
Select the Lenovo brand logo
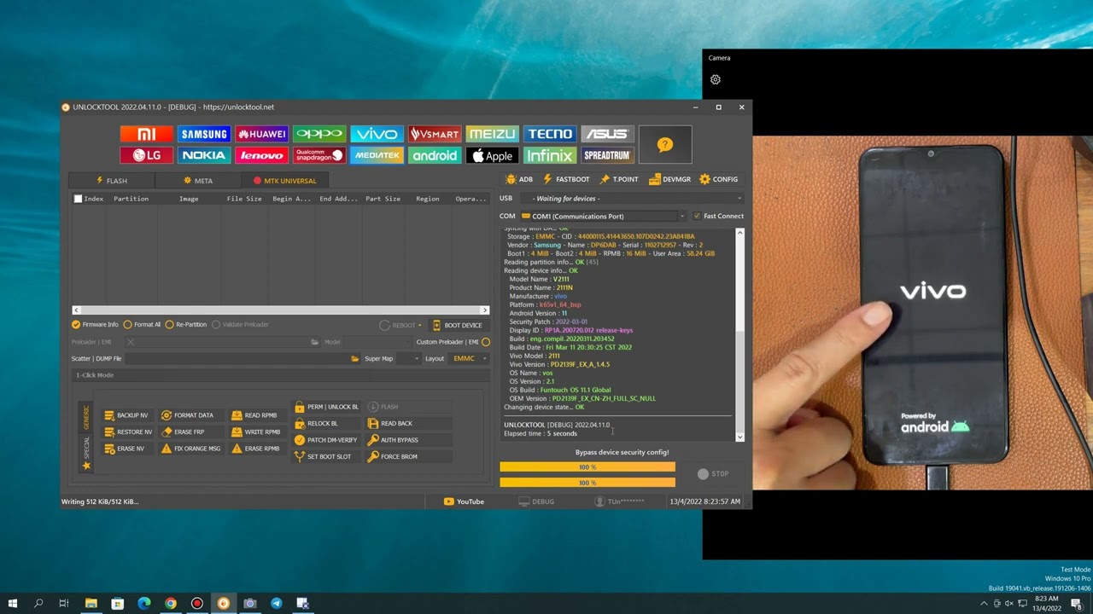(x=261, y=155)
